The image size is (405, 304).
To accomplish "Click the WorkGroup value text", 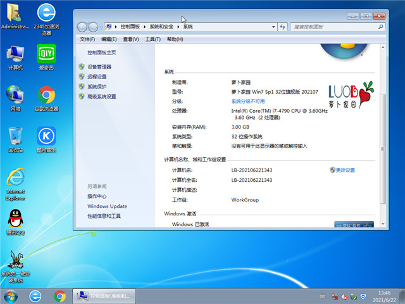I will tap(245, 200).
